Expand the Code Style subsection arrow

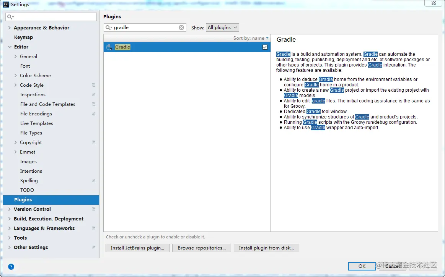click(x=16, y=85)
